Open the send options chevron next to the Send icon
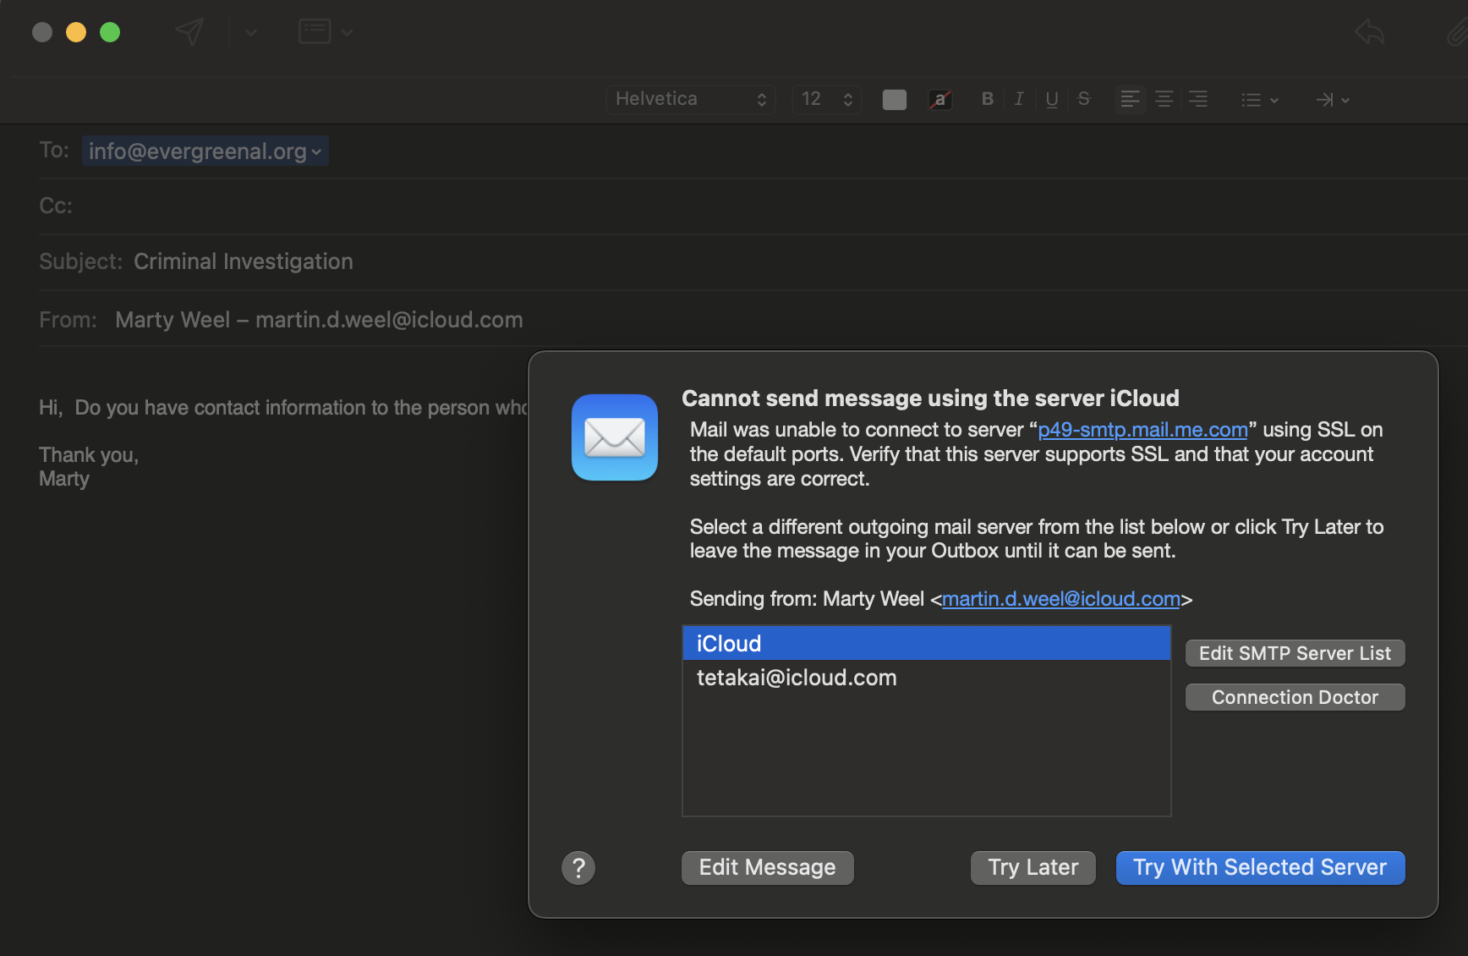The image size is (1468, 956). pyautogui.click(x=250, y=33)
